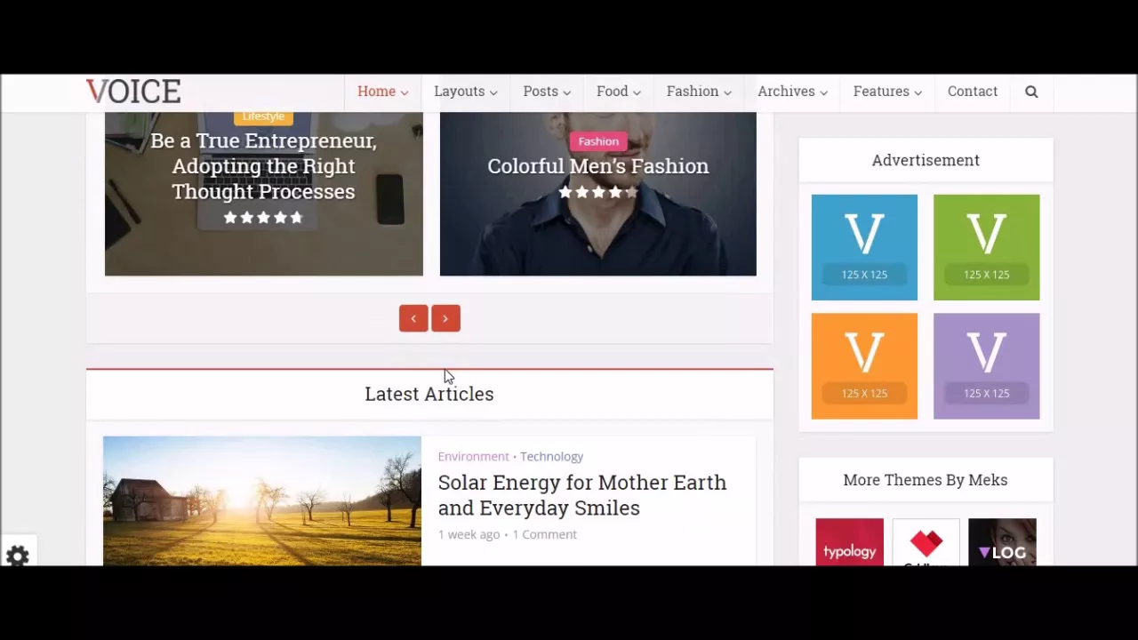
Task: Open the '1 Comment' link
Action: point(544,534)
